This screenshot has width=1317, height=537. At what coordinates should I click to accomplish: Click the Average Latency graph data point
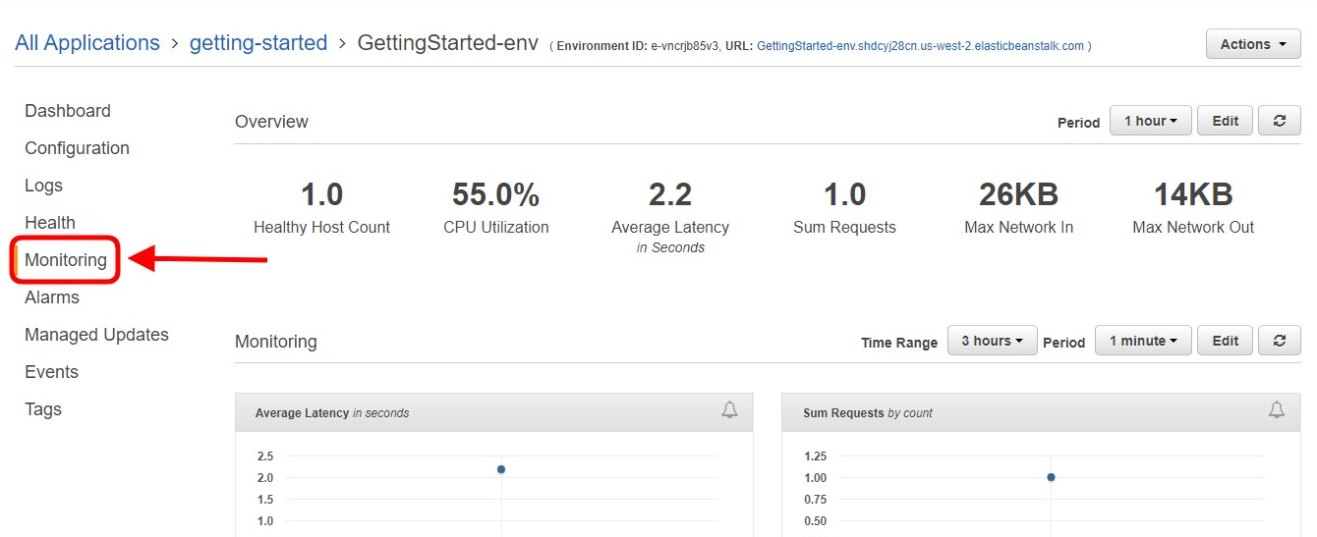coord(501,469)
